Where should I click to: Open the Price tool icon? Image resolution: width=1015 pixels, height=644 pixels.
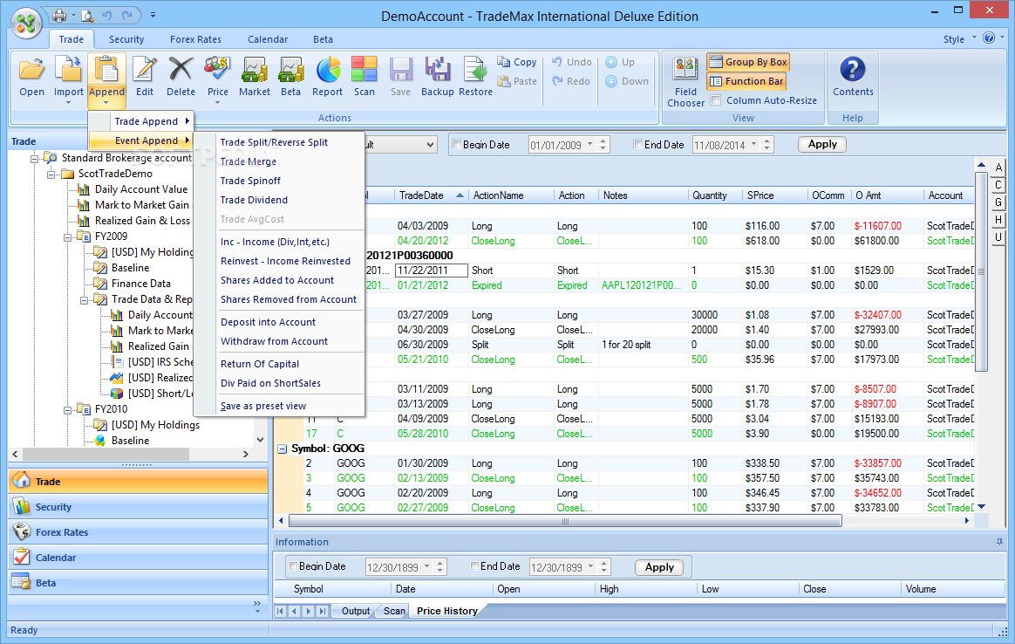click(217, 69)
